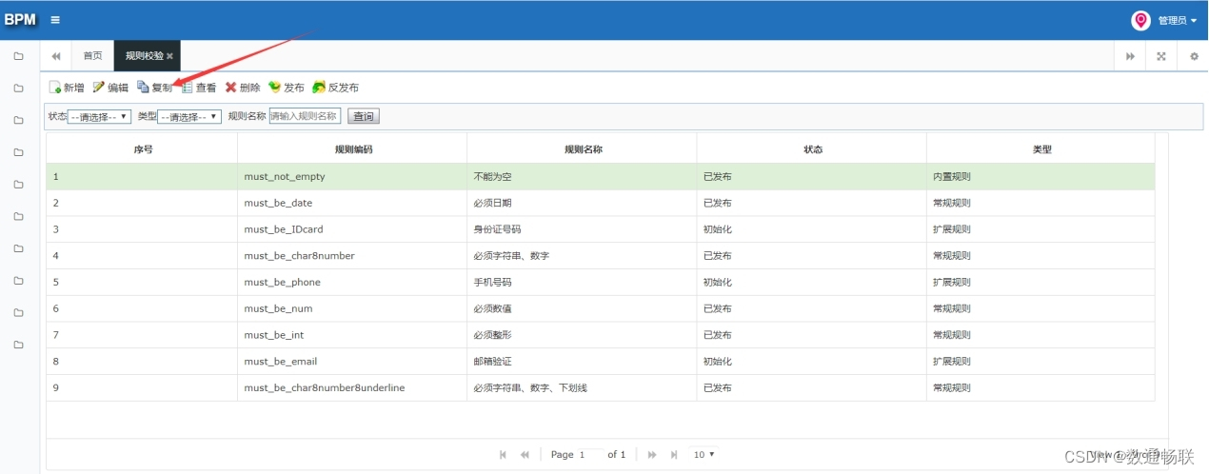Viewport: 1209px width, 474px height.
Task: Open the 管理员 user dropdown
Action: pos(1177,20)
